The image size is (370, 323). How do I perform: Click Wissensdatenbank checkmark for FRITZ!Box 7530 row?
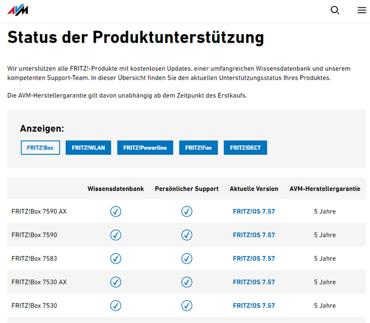(116, 306)
